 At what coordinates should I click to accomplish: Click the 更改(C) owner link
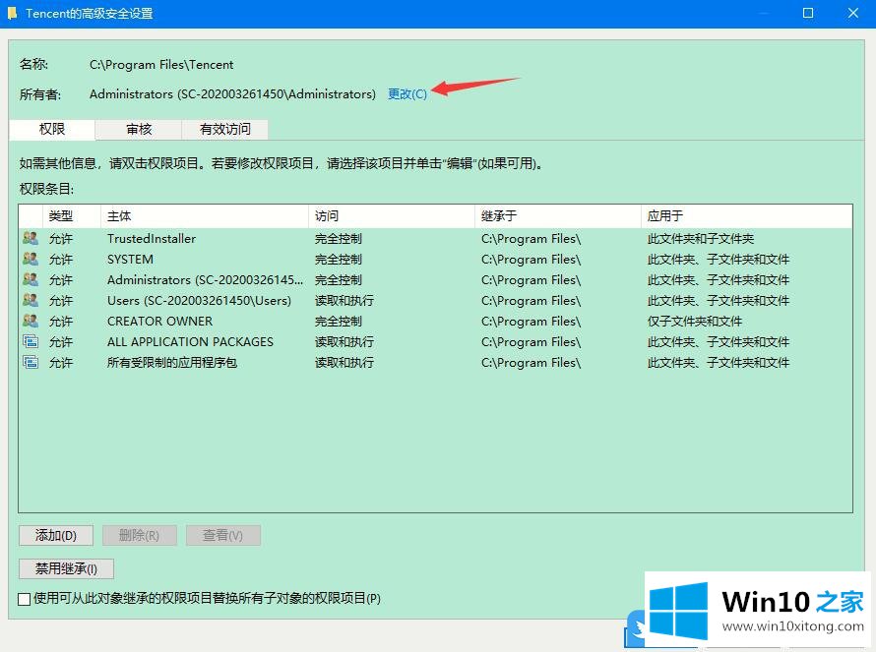point(407,93)
